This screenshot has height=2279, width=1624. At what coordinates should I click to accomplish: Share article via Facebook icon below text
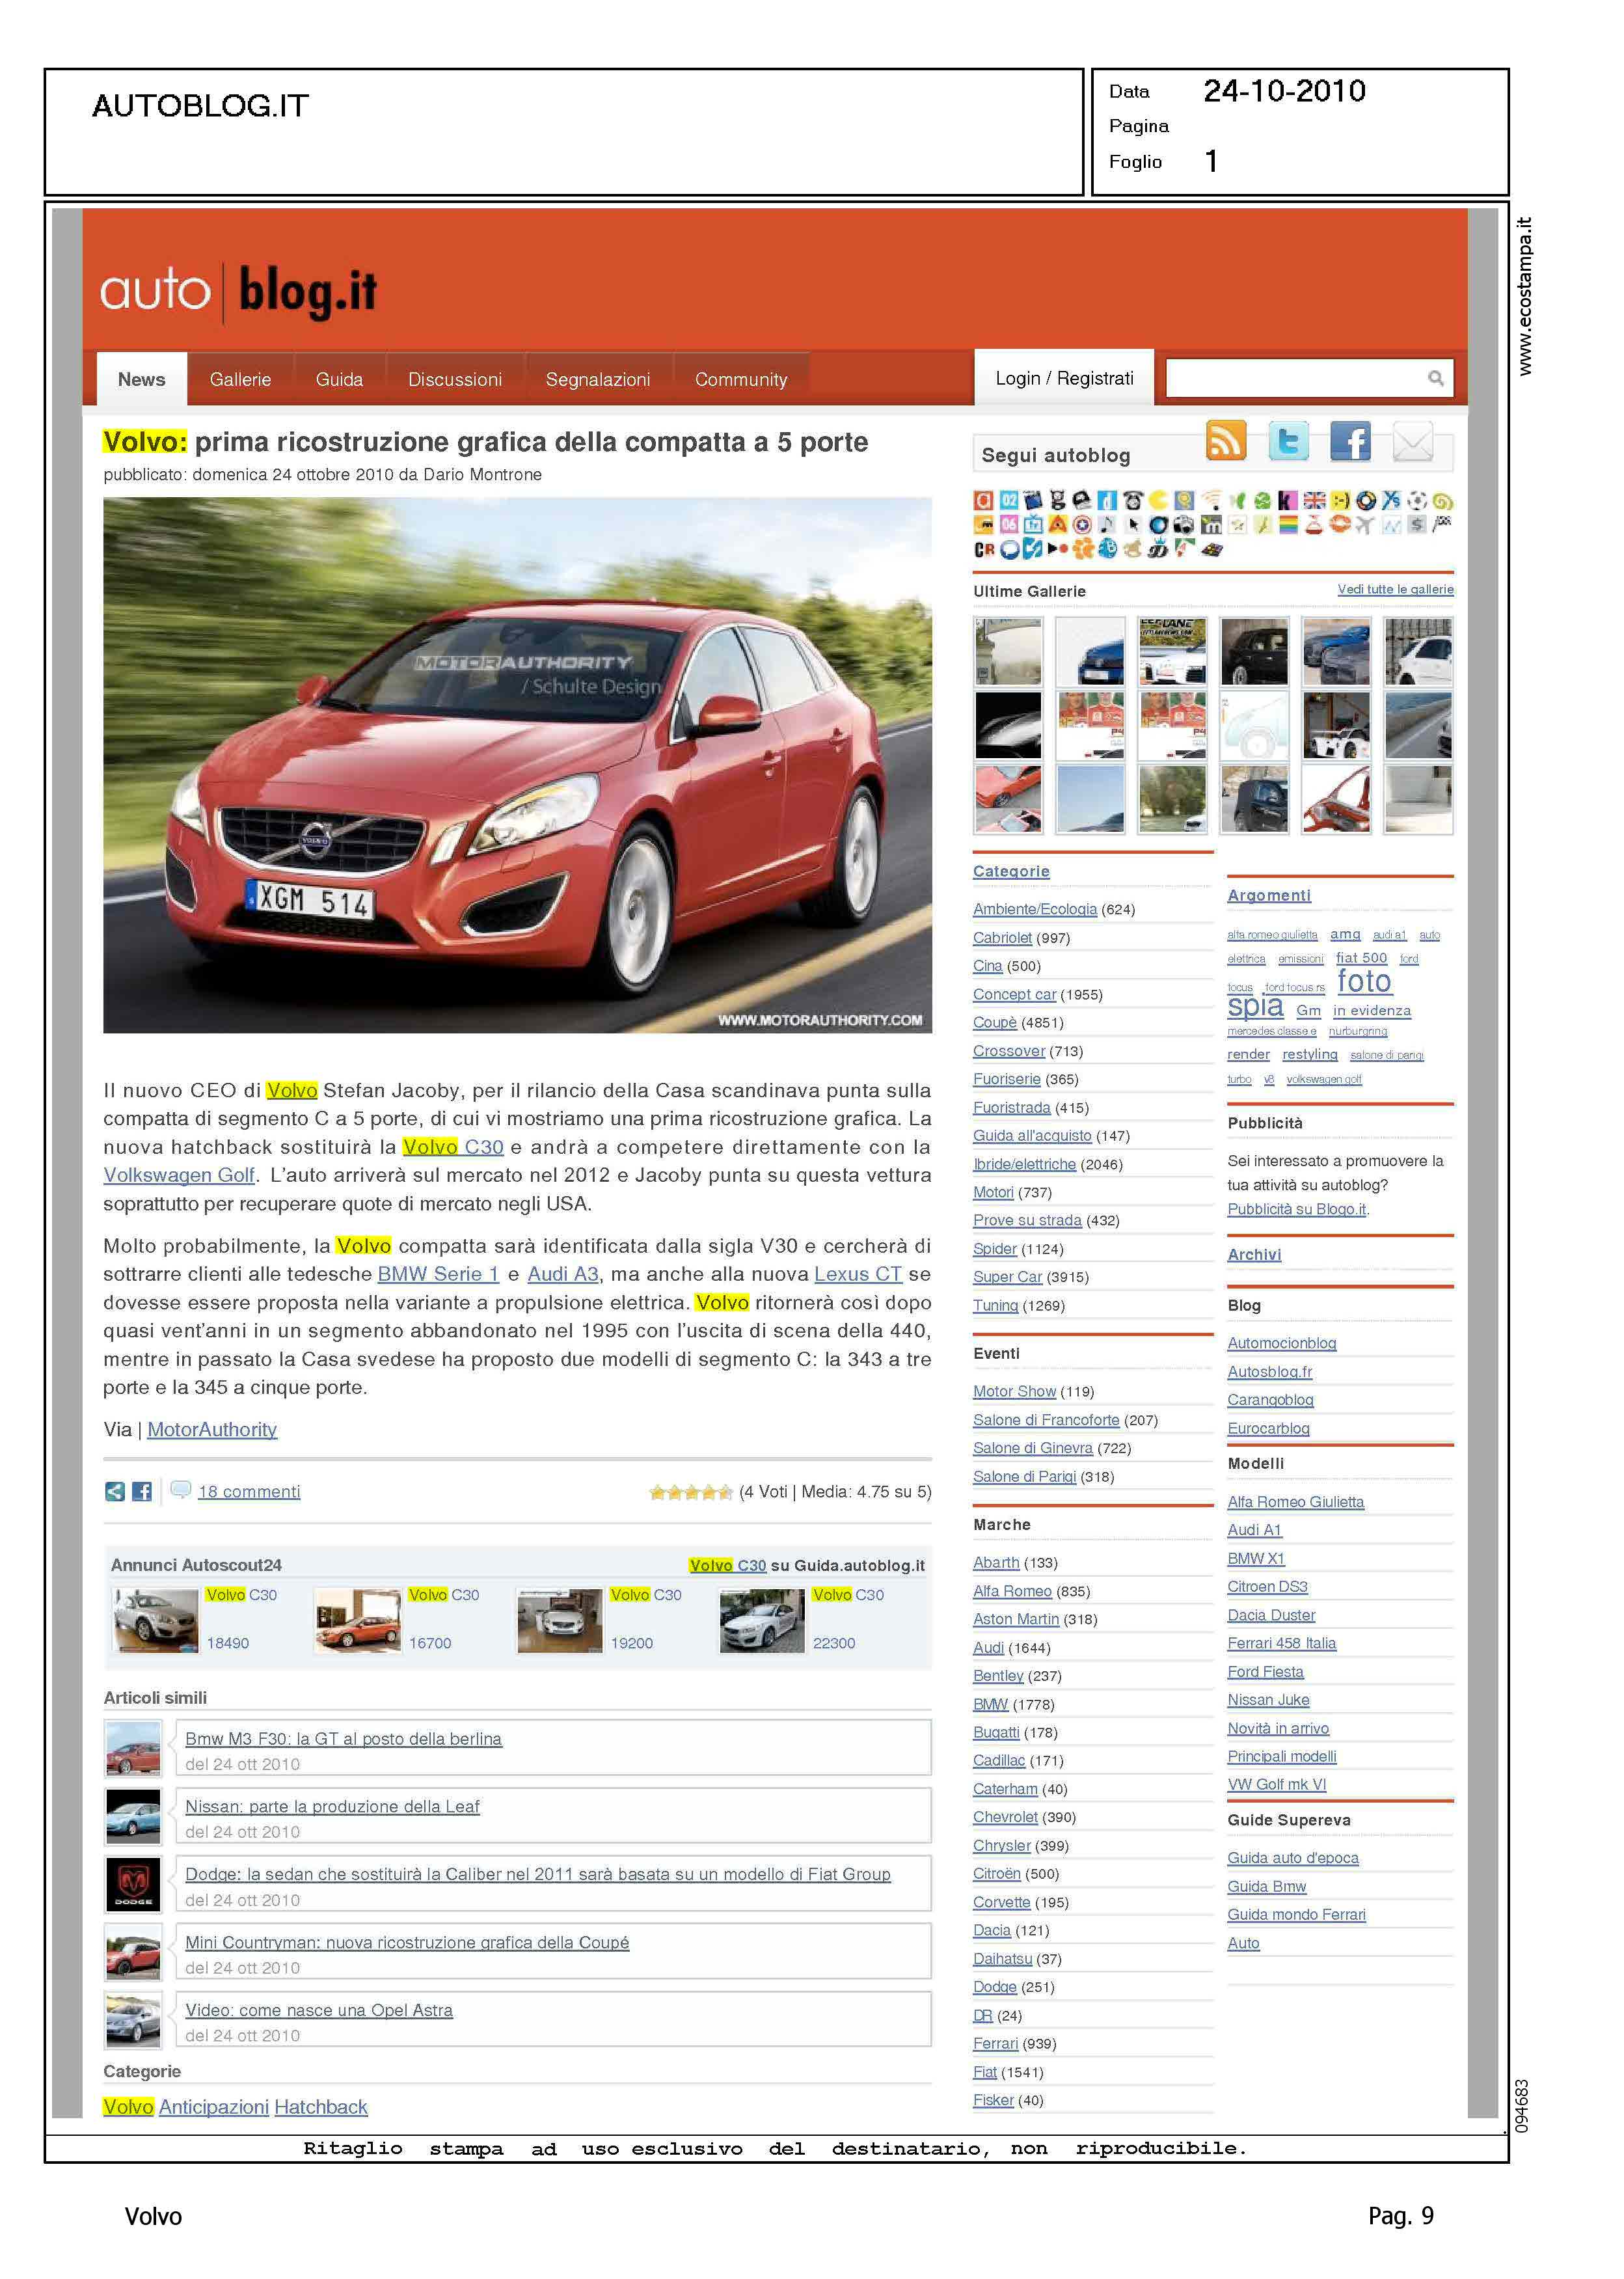point(142,1491)
